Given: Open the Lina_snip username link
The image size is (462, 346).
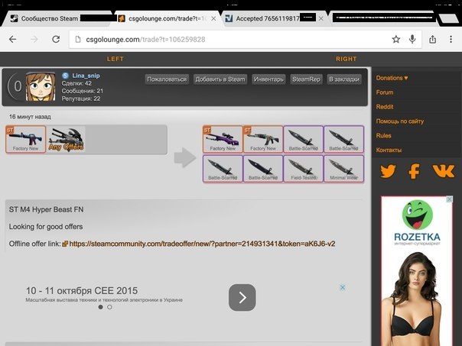Looking at the screenshot, I should [x=86, y=76].
